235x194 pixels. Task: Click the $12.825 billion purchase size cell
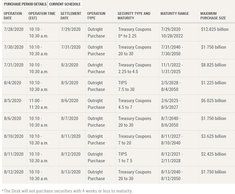[x=214, y=30]
